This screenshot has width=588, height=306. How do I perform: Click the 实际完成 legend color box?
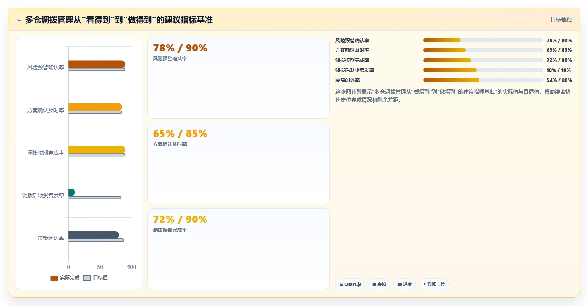pyautogui.click(x=54, y=278)
